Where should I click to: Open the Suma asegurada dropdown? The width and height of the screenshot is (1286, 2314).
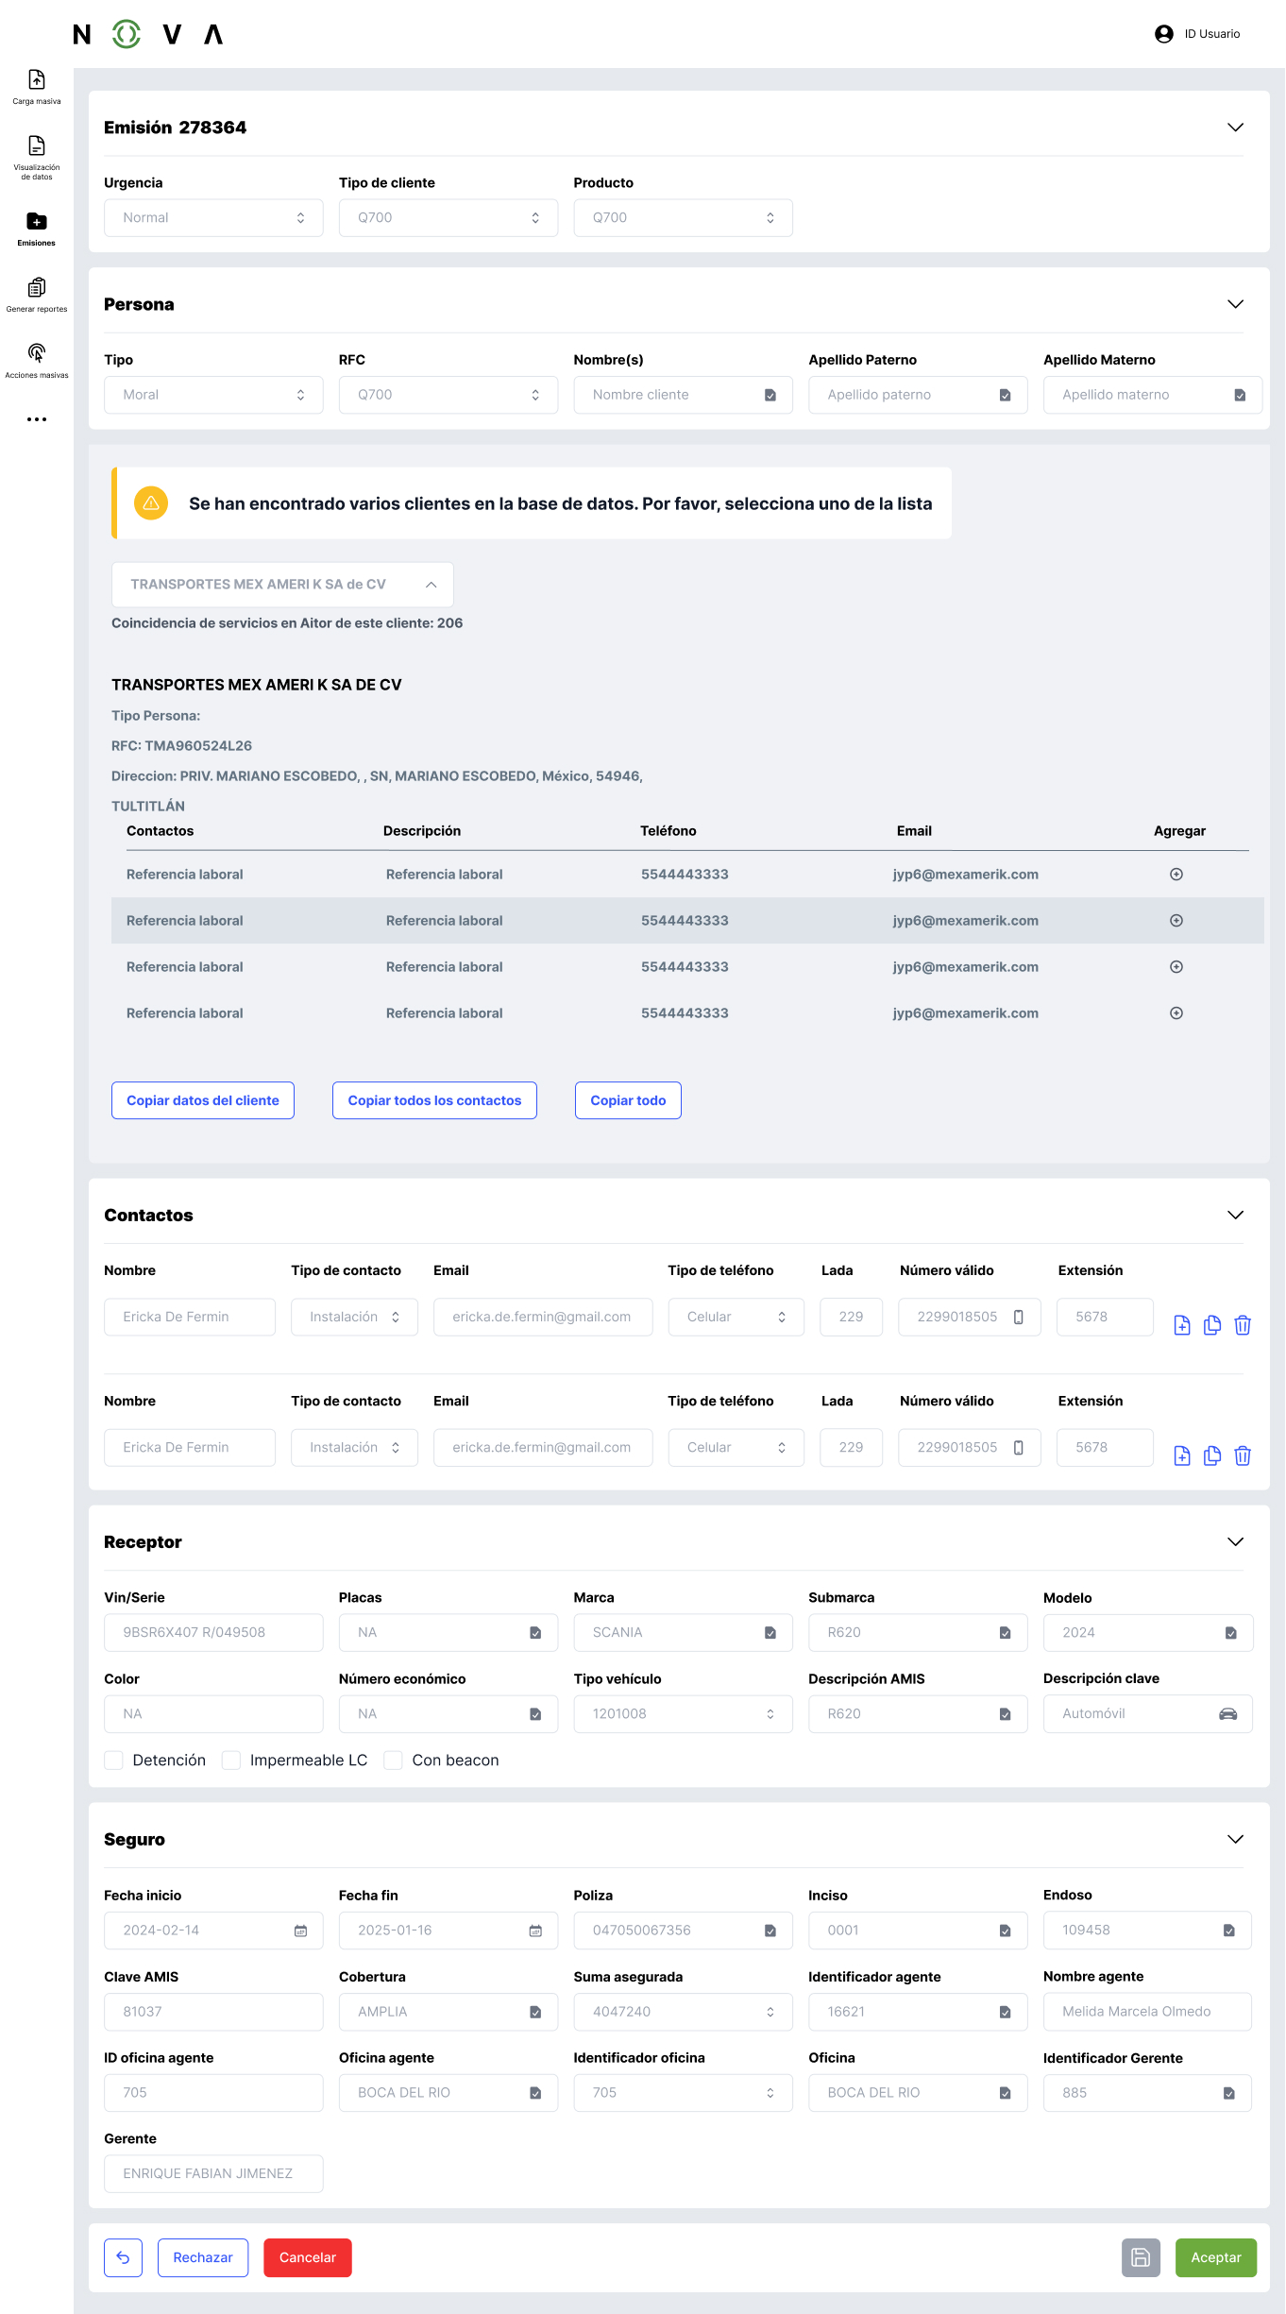[683, 2012]
